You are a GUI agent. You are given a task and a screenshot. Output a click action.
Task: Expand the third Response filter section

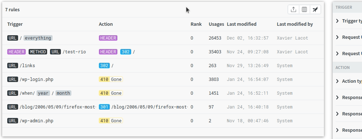coord(349,130)
